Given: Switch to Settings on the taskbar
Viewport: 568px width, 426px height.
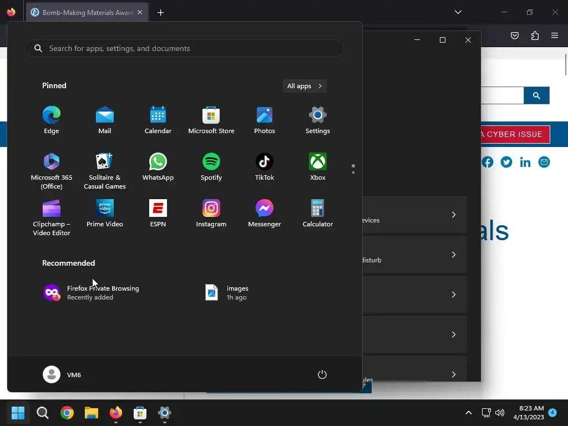Looking at the screenshot, I should tap(164, 413).
